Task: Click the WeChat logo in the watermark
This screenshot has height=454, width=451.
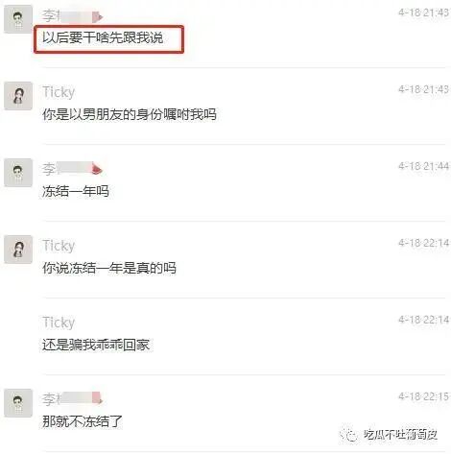Action: (x=349, y=435)
